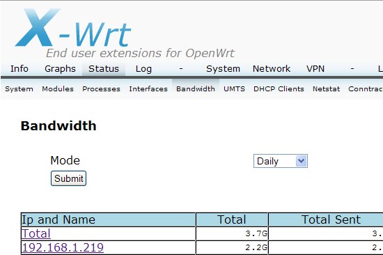Image resolution: width=383 pixels, height=255 pixels.
Task: Click the X-Wrt logo
Action: (x=73, y=28)
